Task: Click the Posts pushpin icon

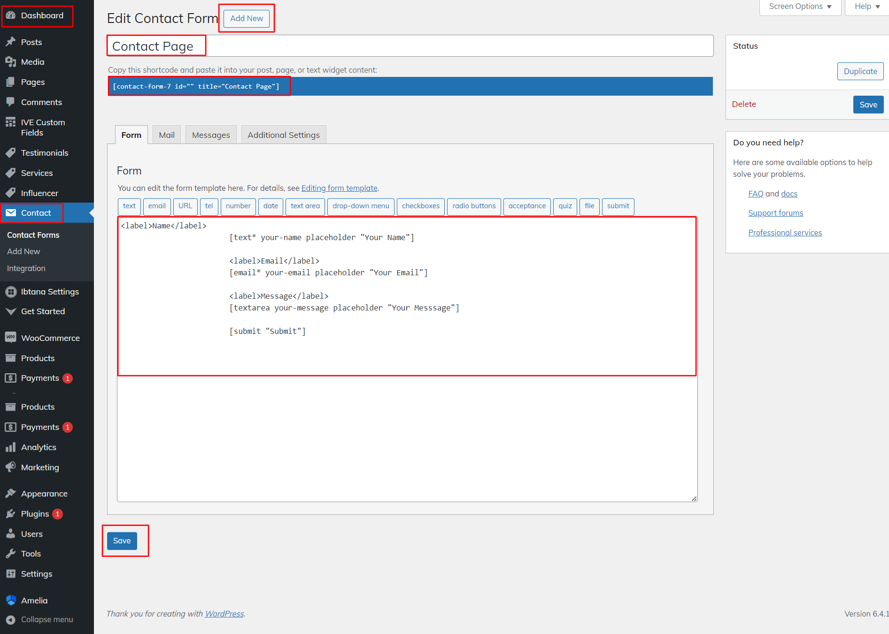Action: (x=11, y=42)
